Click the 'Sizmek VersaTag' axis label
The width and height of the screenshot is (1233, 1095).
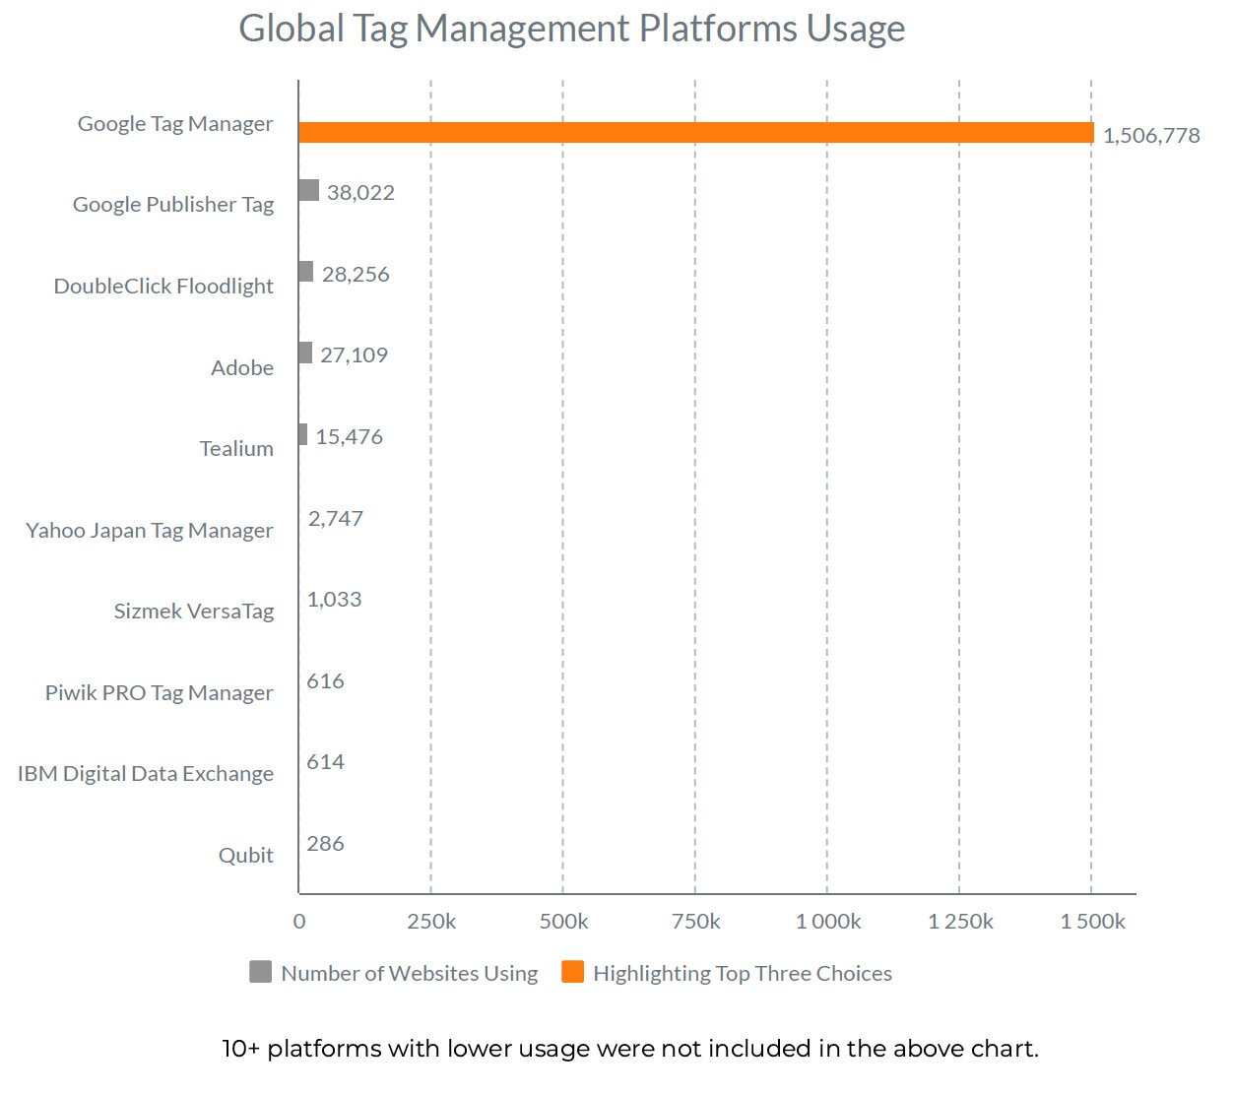[x=194, y=612]
